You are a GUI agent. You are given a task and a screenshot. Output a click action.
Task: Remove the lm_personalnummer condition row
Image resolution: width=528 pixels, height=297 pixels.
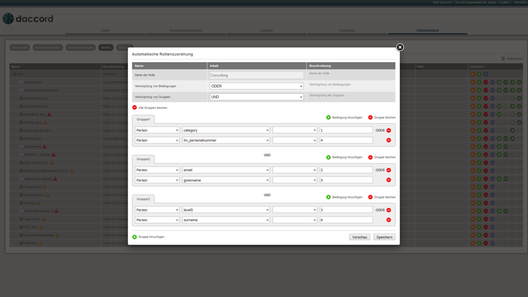tap(388, 140)
